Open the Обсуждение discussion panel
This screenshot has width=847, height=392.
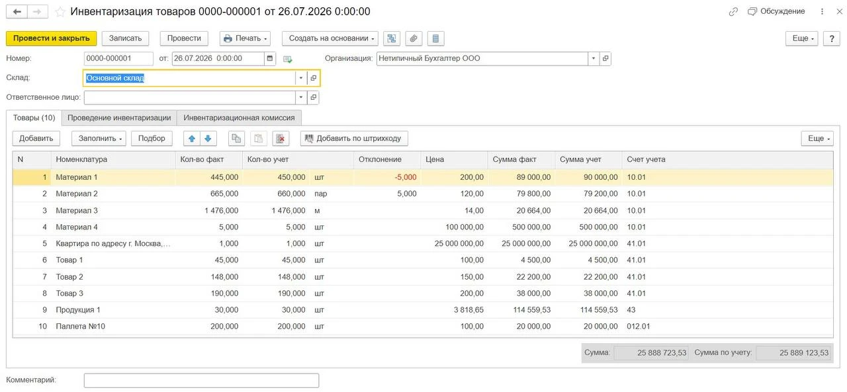[x=776, y=12]
